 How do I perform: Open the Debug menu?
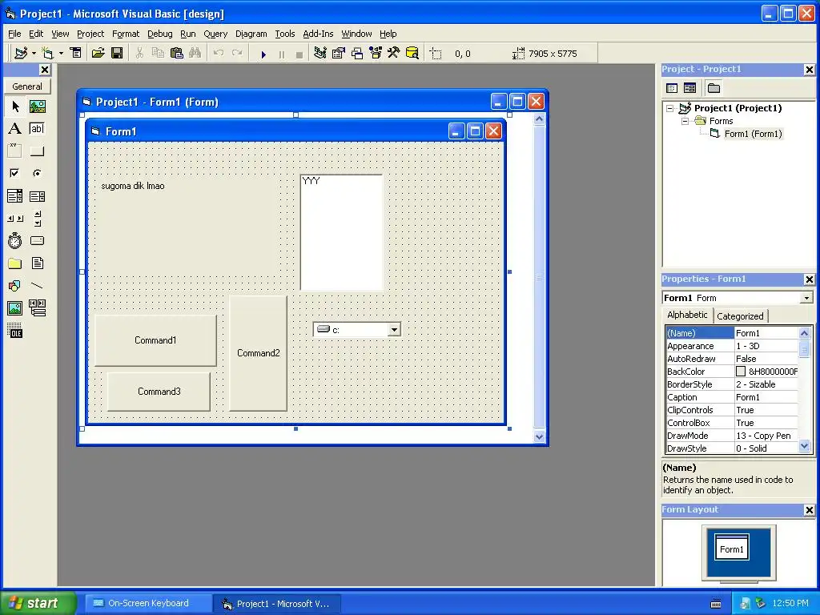pos(159,34)
